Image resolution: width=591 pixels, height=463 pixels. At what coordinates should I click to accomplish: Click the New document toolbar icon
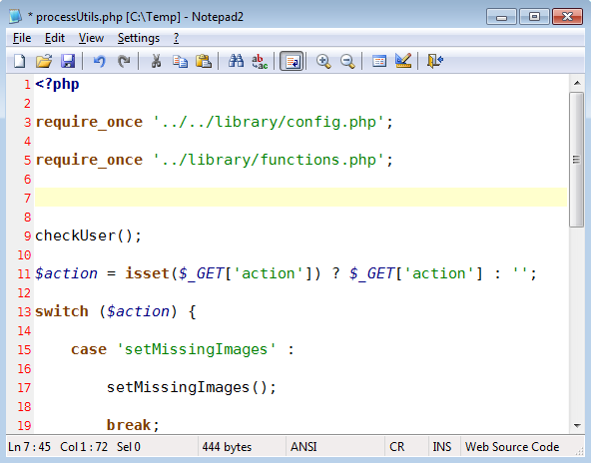click(20, 61)
